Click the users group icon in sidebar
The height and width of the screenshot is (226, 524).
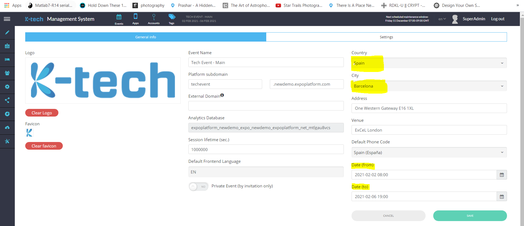pyautogui.click(x=7, y=73)
